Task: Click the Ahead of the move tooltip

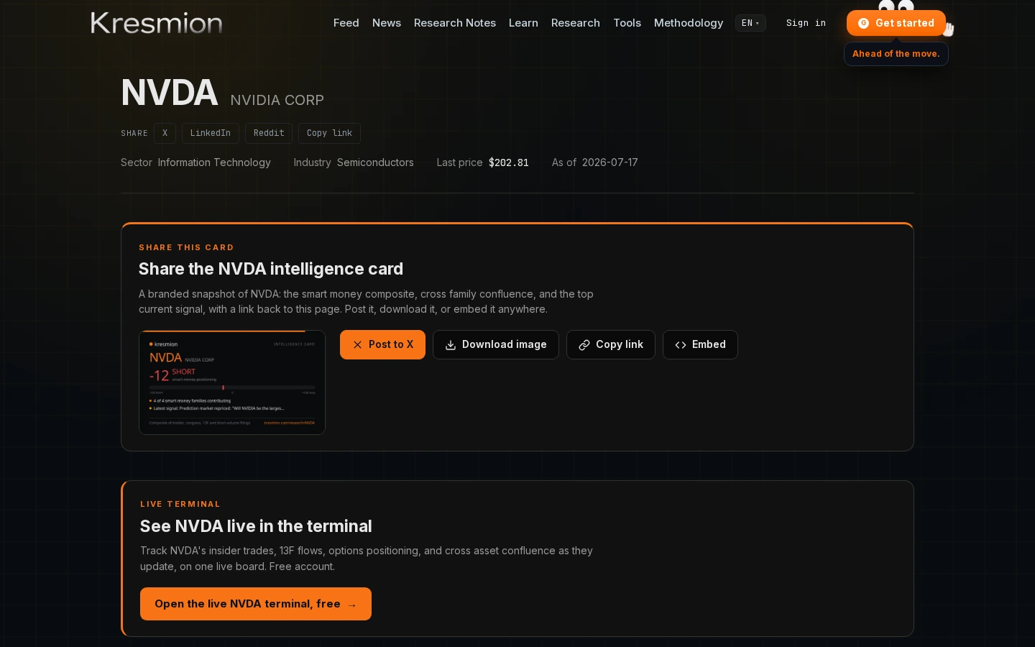Action: click(x=896, y=54)
